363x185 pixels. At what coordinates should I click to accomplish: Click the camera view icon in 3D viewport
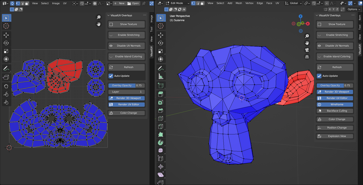pyautogui.click(x=307, y=50)
